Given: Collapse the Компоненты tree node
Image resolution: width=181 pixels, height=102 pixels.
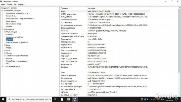Looking at the screenshot, I should [x=2, y=29].
